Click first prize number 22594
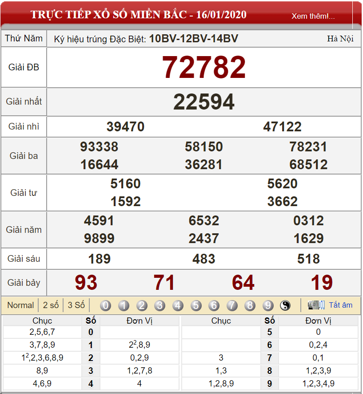 (204, 102)
